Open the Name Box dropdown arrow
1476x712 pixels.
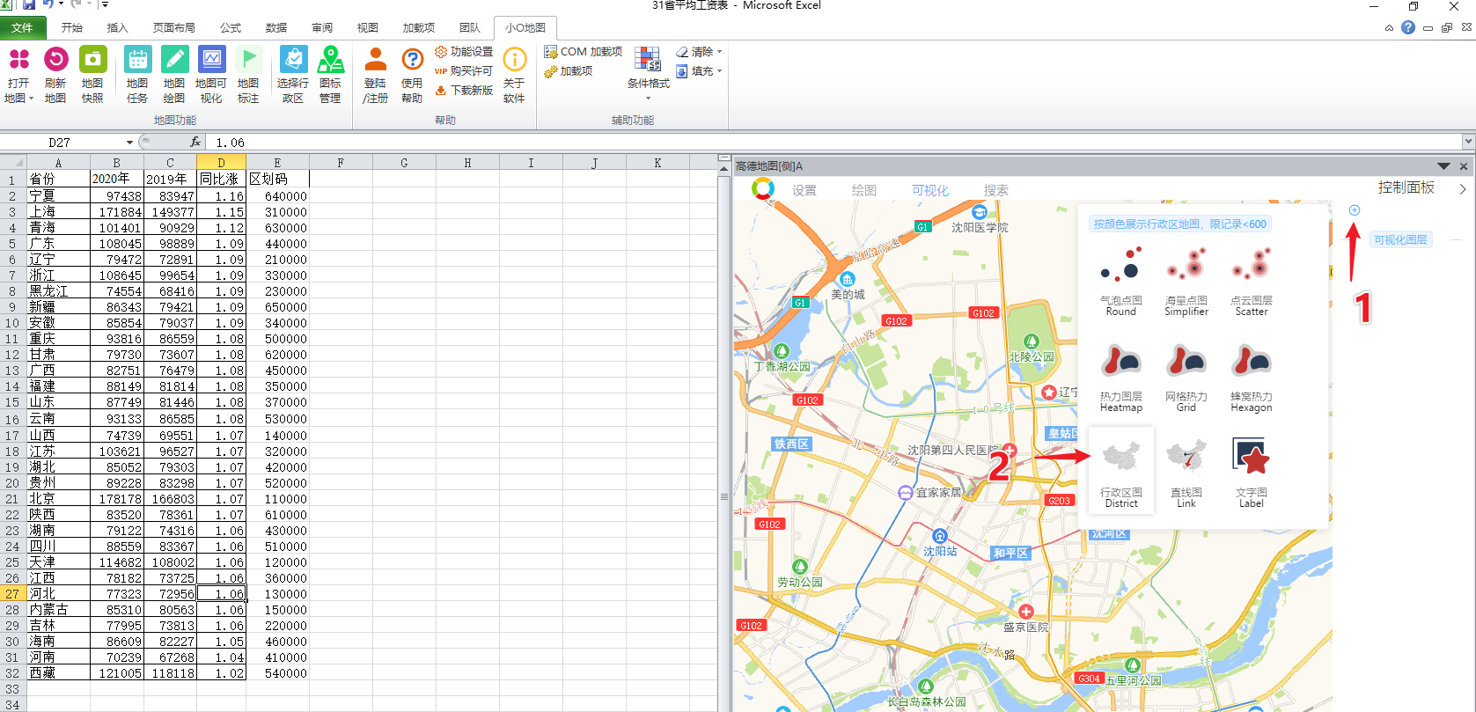(x=129, y=143)
